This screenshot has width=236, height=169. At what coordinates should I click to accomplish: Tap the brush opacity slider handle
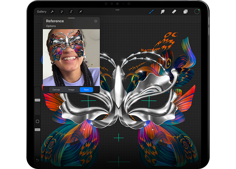pos(37,130)
